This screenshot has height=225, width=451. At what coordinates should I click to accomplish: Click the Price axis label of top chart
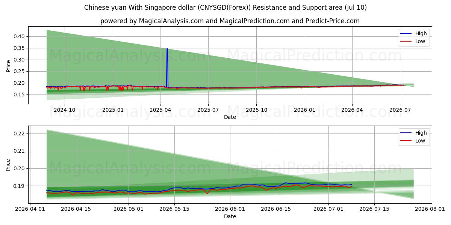(x=8, y=66)
